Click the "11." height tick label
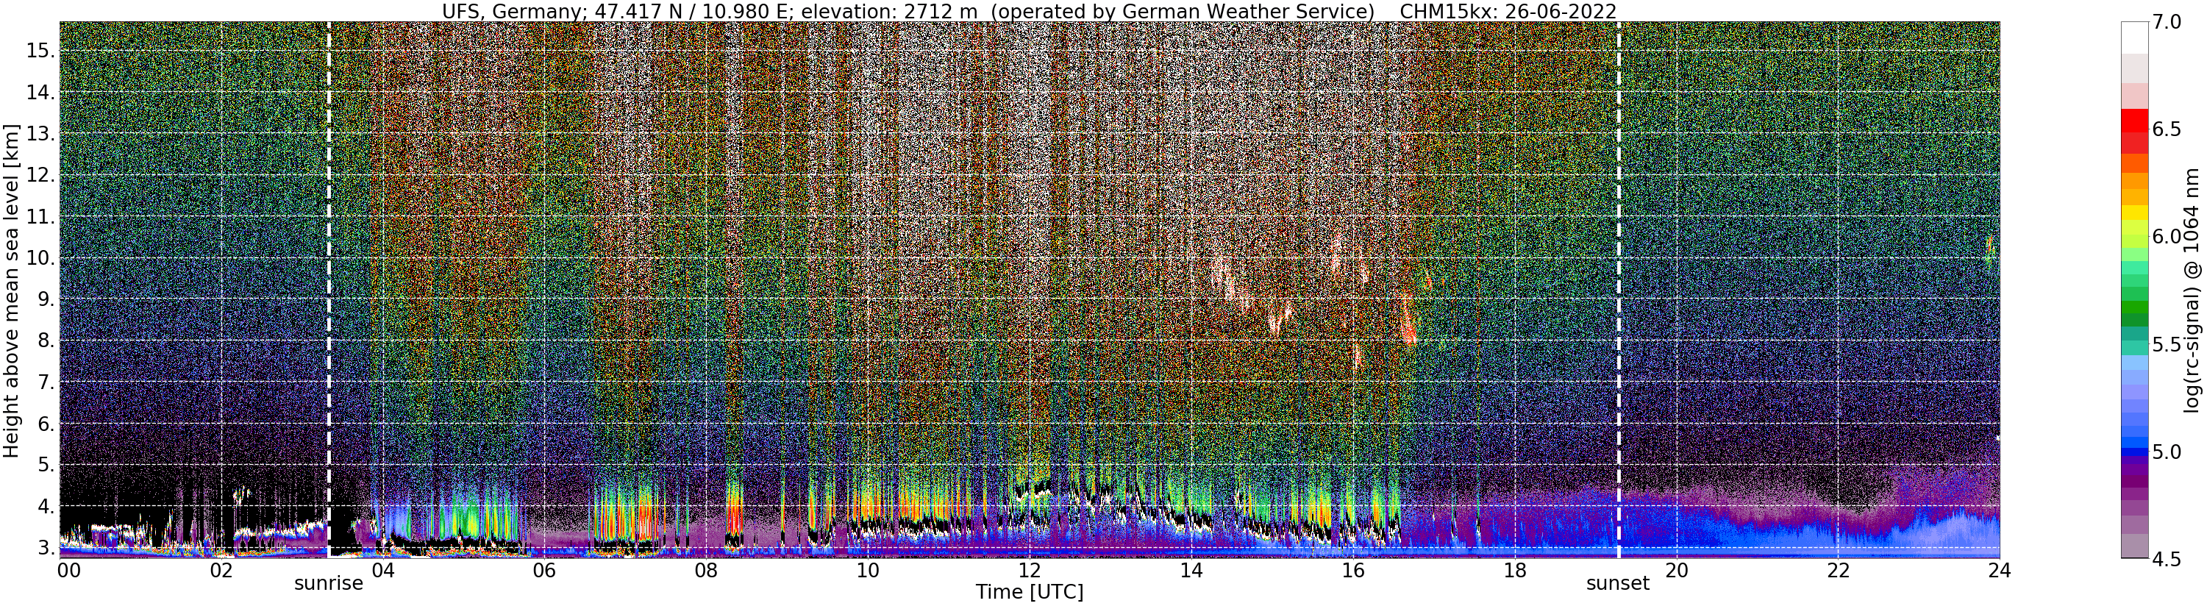 (x=41, y=217)
